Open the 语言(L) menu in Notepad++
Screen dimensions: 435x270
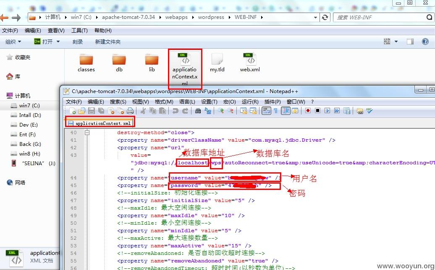(187, 101)
